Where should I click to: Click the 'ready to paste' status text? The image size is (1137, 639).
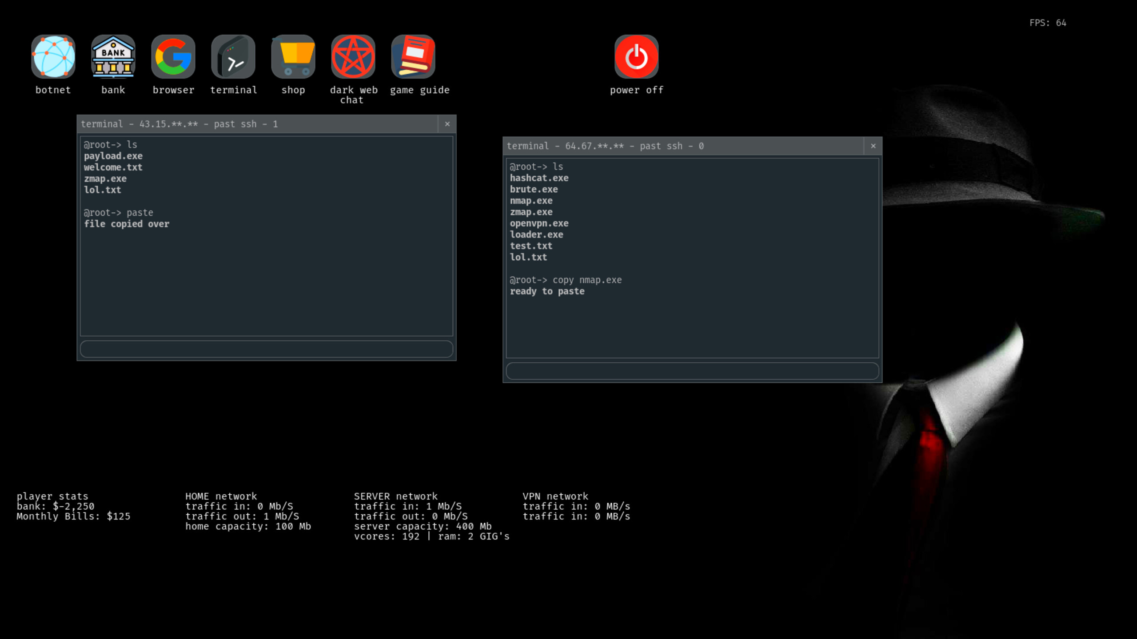tap(547, 291)
